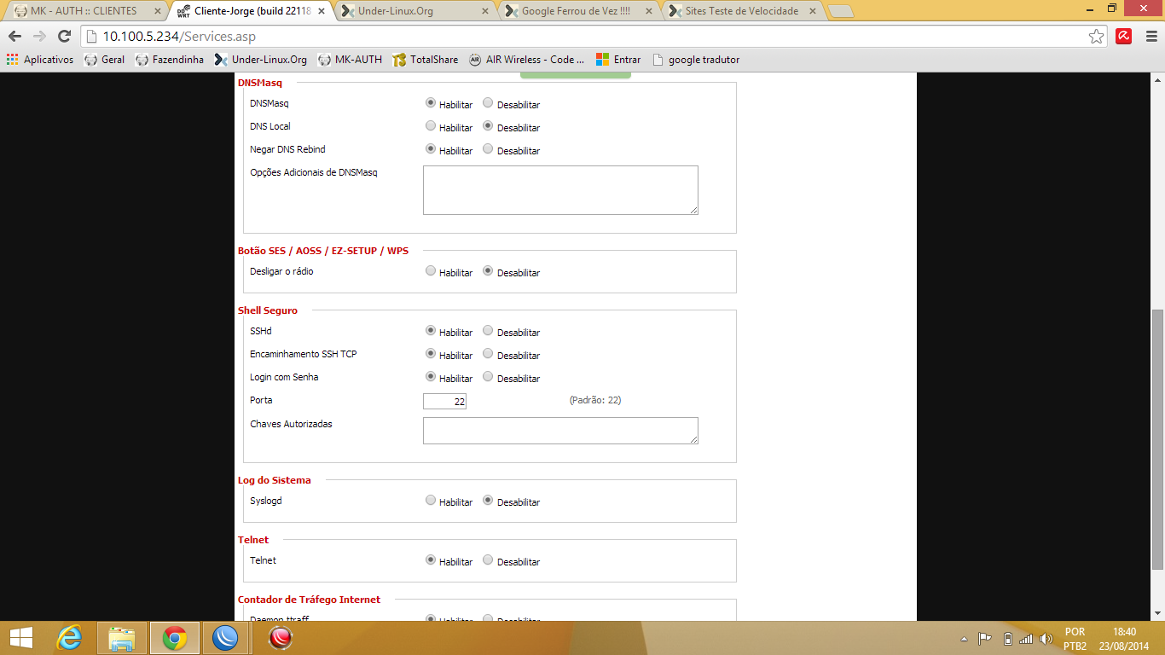Reload the page with the refresh icon
This screenshot has height=655, width=1165.
click(x=64, y=36)
